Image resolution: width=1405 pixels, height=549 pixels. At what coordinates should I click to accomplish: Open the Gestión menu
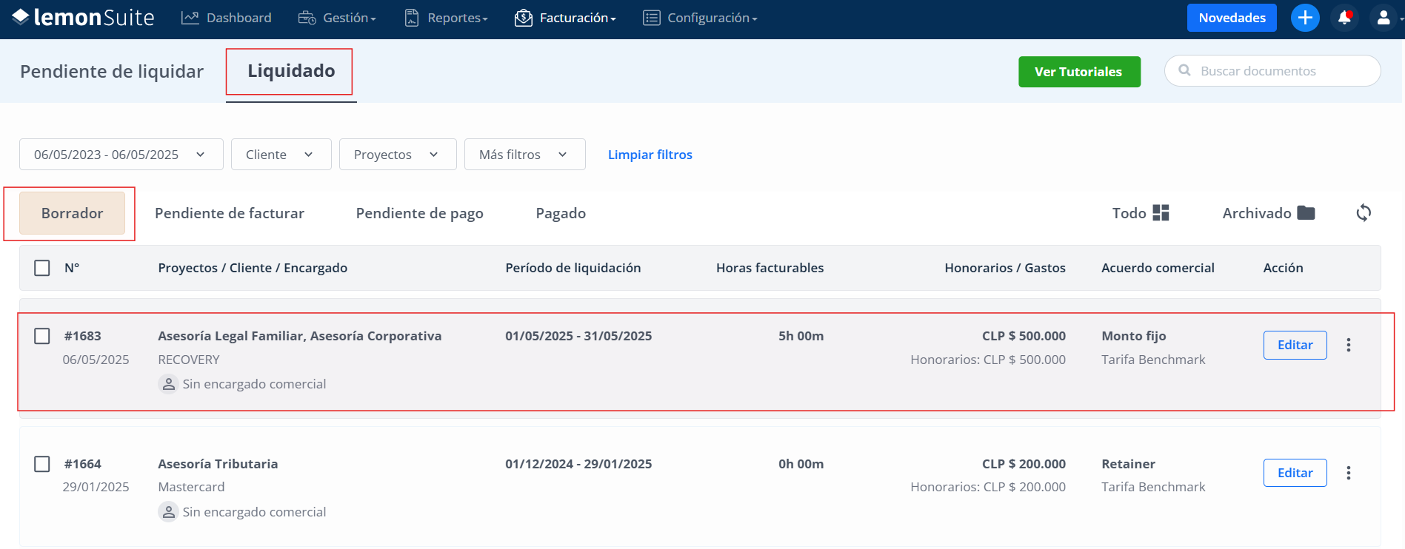coord(337,18)
